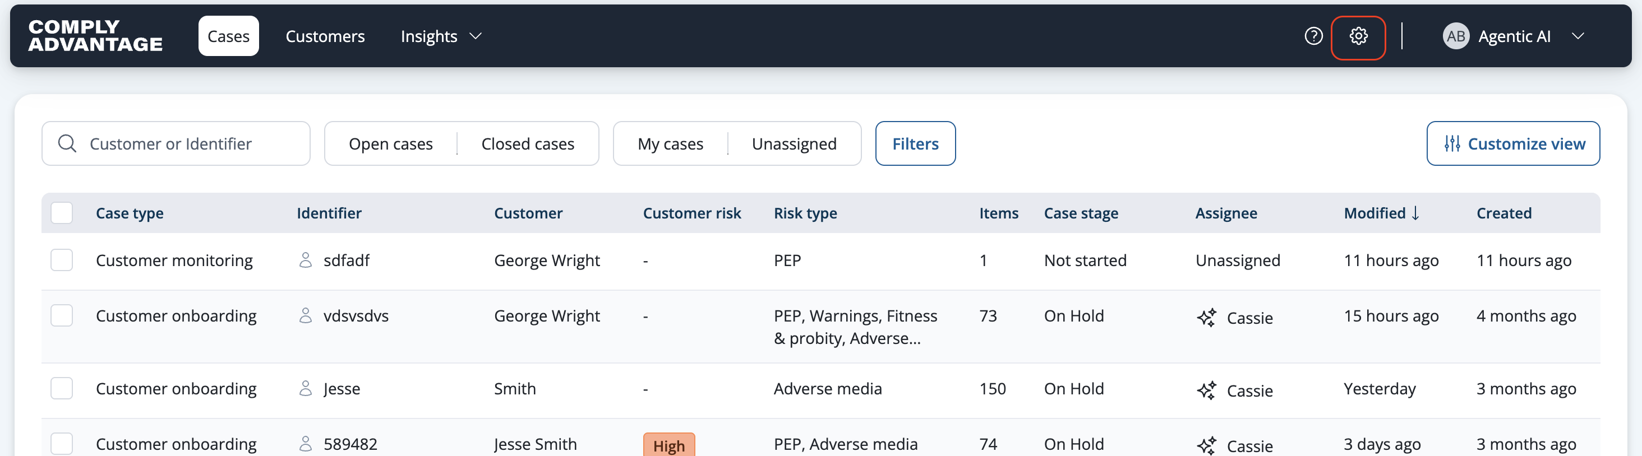The height and width of the screenshot is (456, 1642).
Task: Click the Jesse identifier
Action: (x=342, y=389)
